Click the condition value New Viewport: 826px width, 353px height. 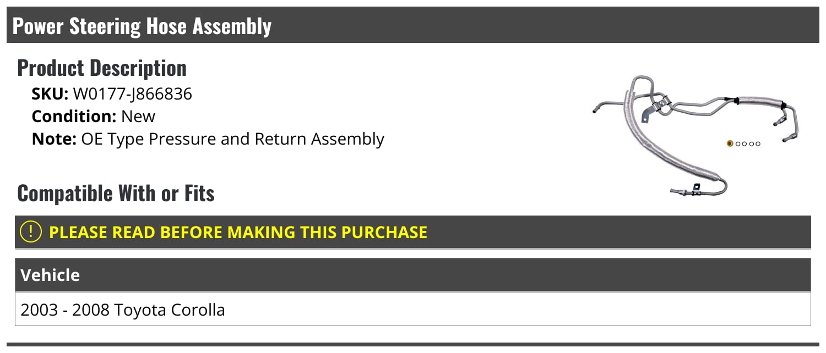pyautogui.click(x=138, y=117)
